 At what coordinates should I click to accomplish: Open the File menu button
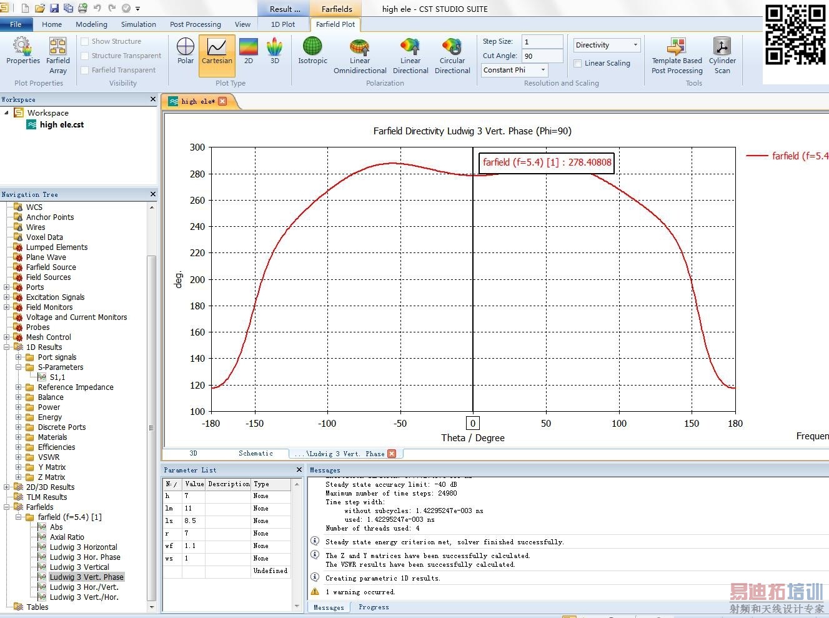16,24
